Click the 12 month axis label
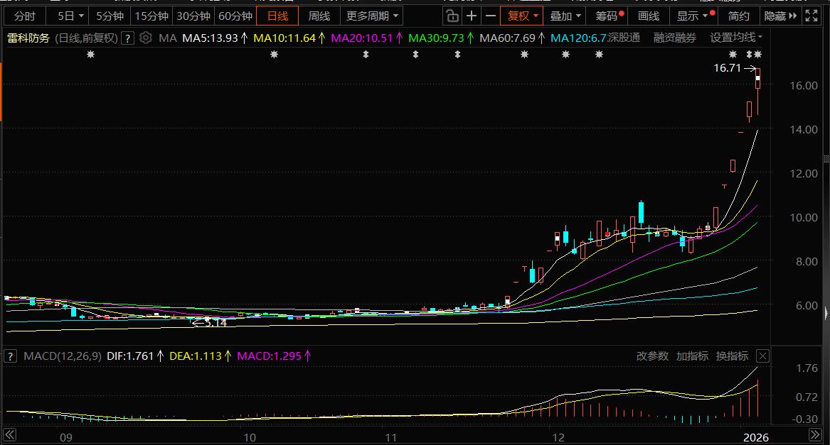Image resolution: width=830 pixels, height=445 pixels. tap(558, 437)
